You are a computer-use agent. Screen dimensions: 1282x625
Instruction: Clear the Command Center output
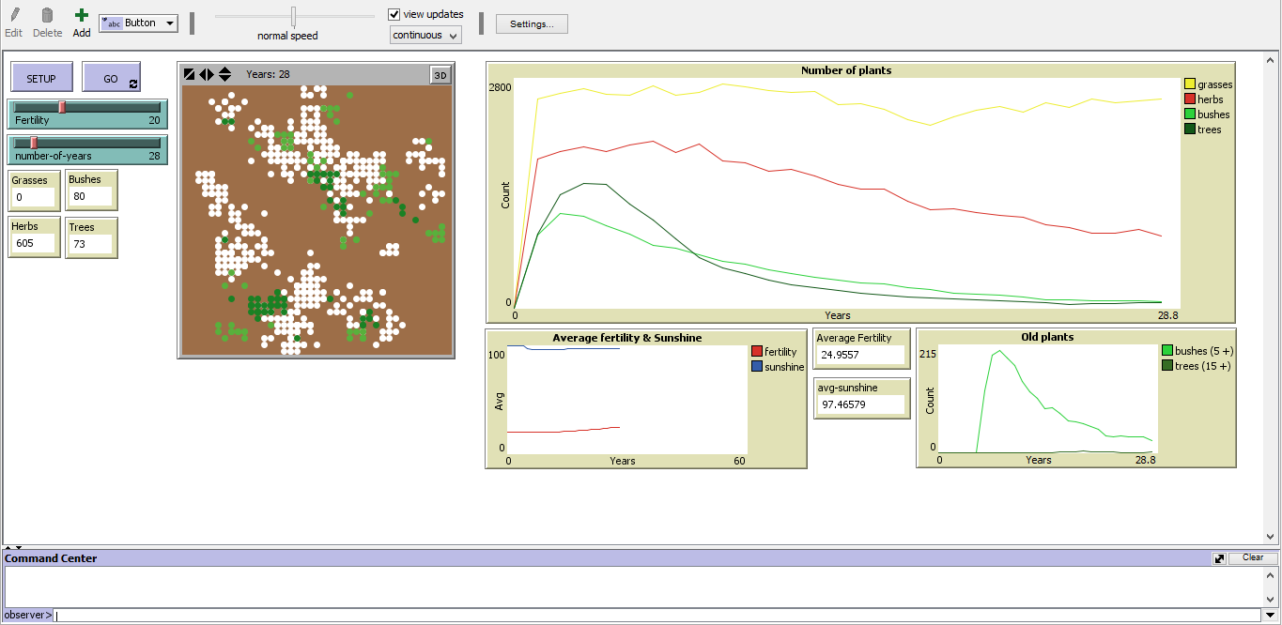coord(1252,558)
